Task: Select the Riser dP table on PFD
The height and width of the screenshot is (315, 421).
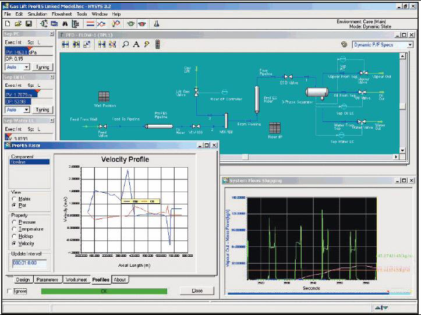Action: click(x=275, y=128)
